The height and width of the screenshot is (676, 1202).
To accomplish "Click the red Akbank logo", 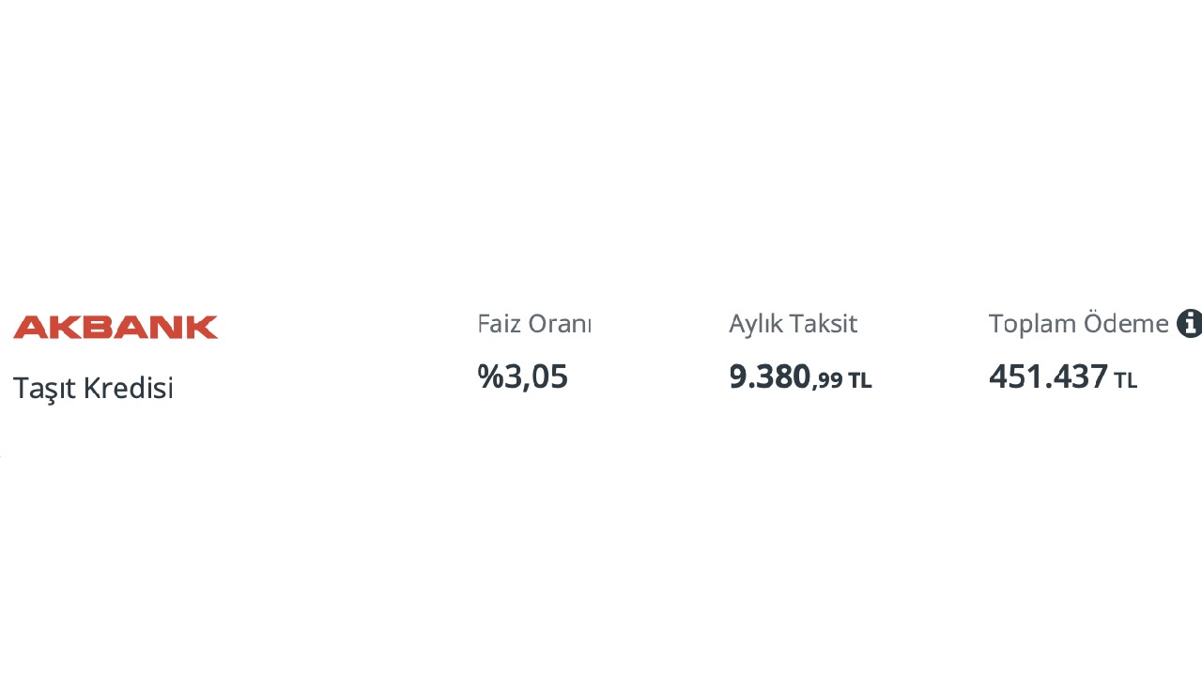I will pyautogui.click(x=116, y=327).
